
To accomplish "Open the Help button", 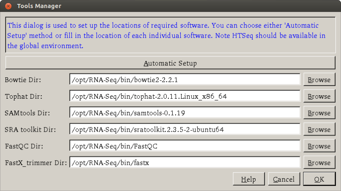I will click(x=249, y=179).
